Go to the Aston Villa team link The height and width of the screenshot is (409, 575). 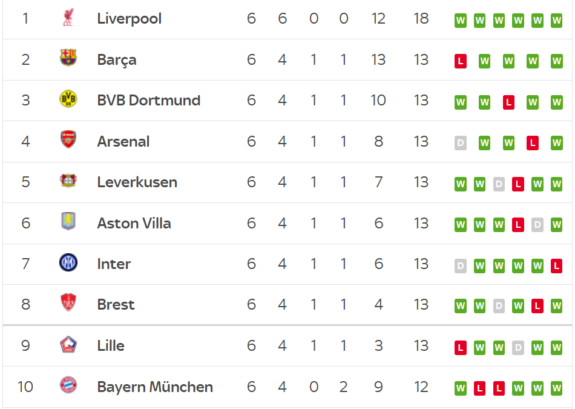coord(134,223)
